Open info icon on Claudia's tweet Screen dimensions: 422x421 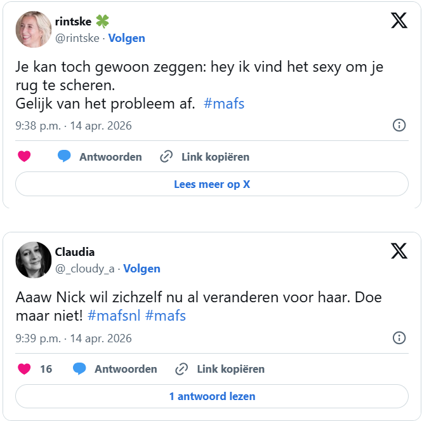click(x=399, y=338)
